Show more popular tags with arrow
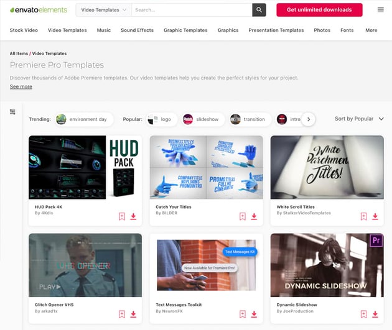392x330 pixels. tap(309, 119)
